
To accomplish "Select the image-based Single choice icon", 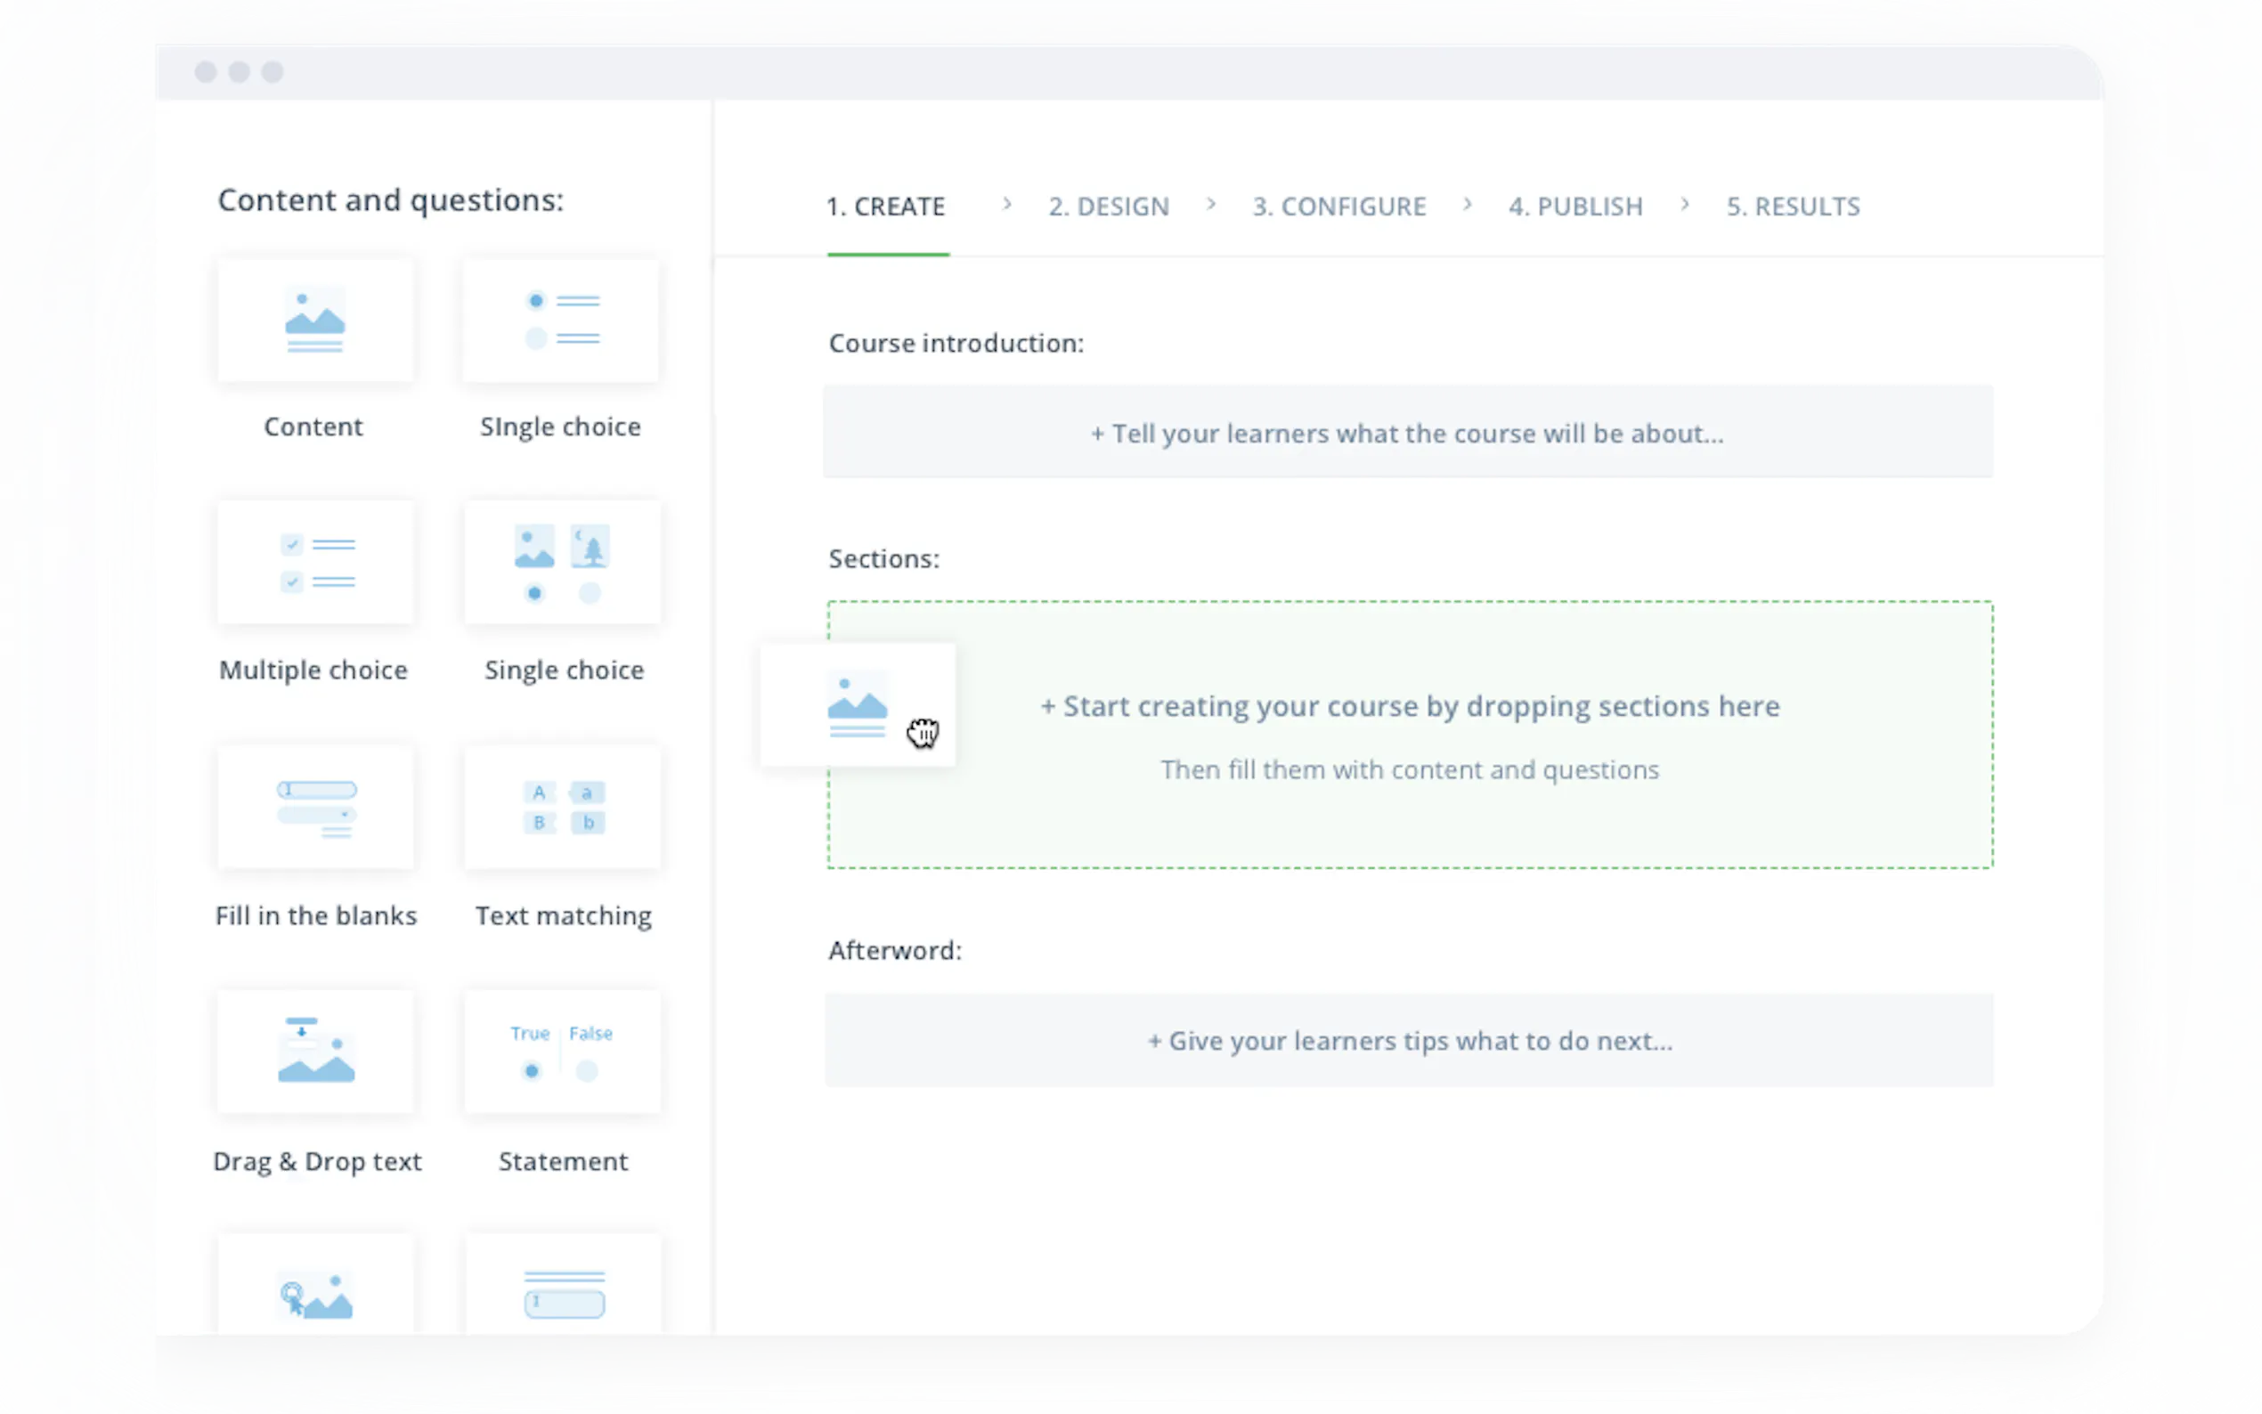I will pyautogui.click(x=562, y=562).
